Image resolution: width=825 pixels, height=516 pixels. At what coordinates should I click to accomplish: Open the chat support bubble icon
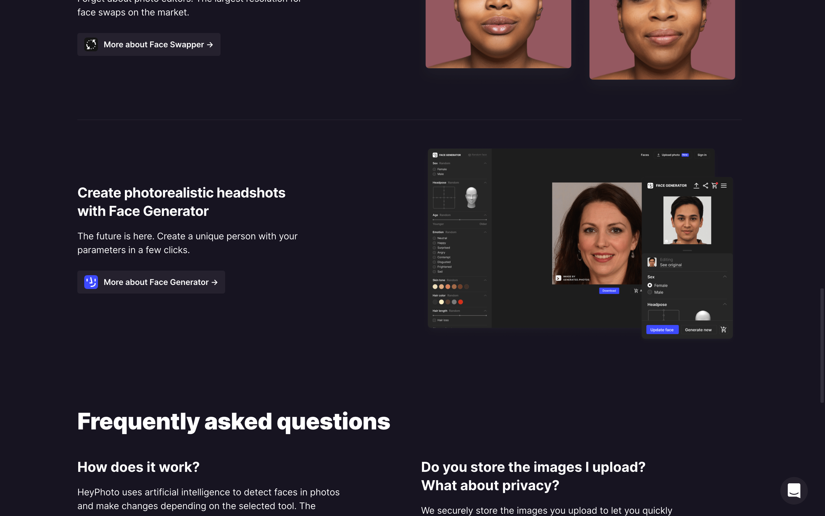point(794,491)
